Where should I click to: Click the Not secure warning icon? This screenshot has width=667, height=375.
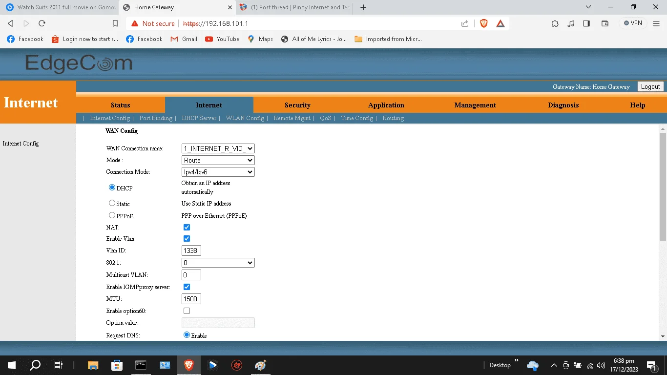pyautogui.click(x=134, y=23)
